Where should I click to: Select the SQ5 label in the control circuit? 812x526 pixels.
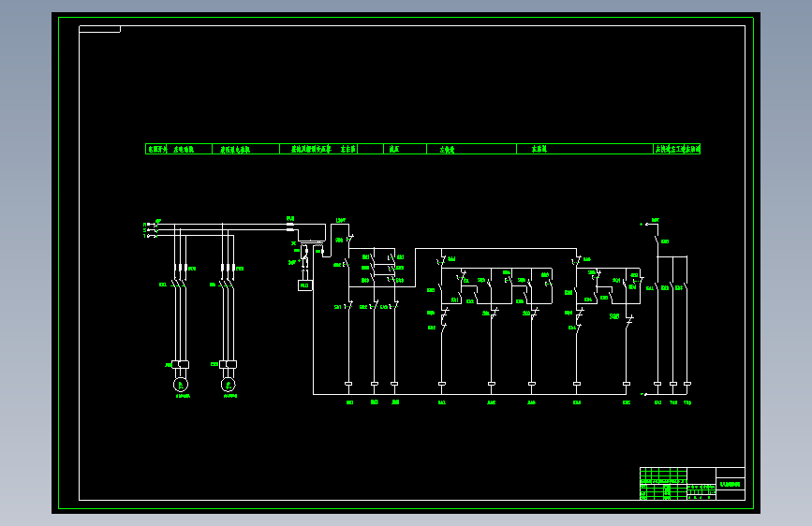pos(614,315)
